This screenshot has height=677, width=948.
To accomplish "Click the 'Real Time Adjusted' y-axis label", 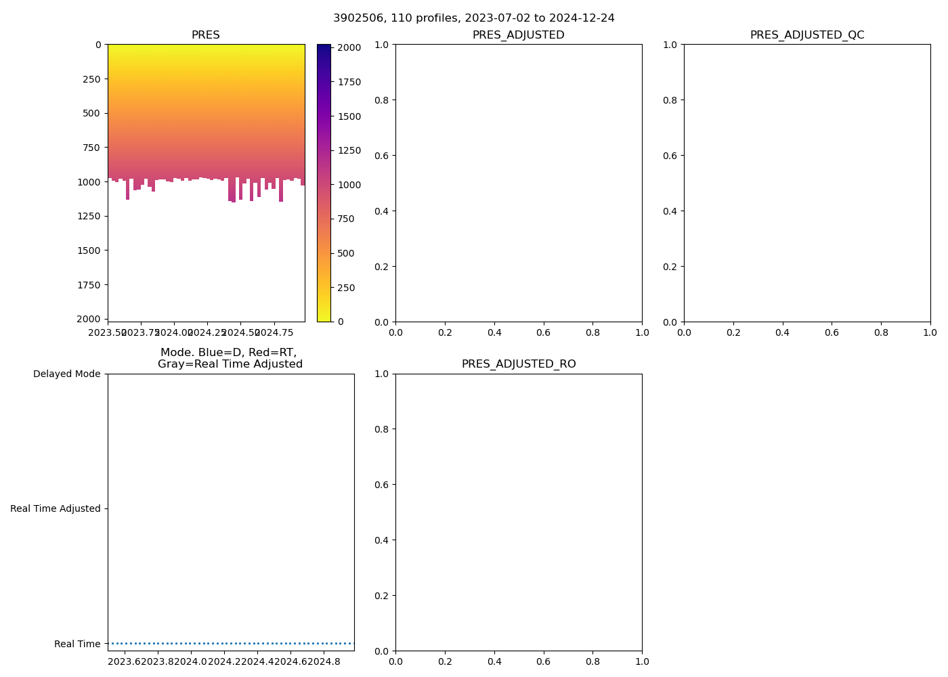I will click(55, 508).
